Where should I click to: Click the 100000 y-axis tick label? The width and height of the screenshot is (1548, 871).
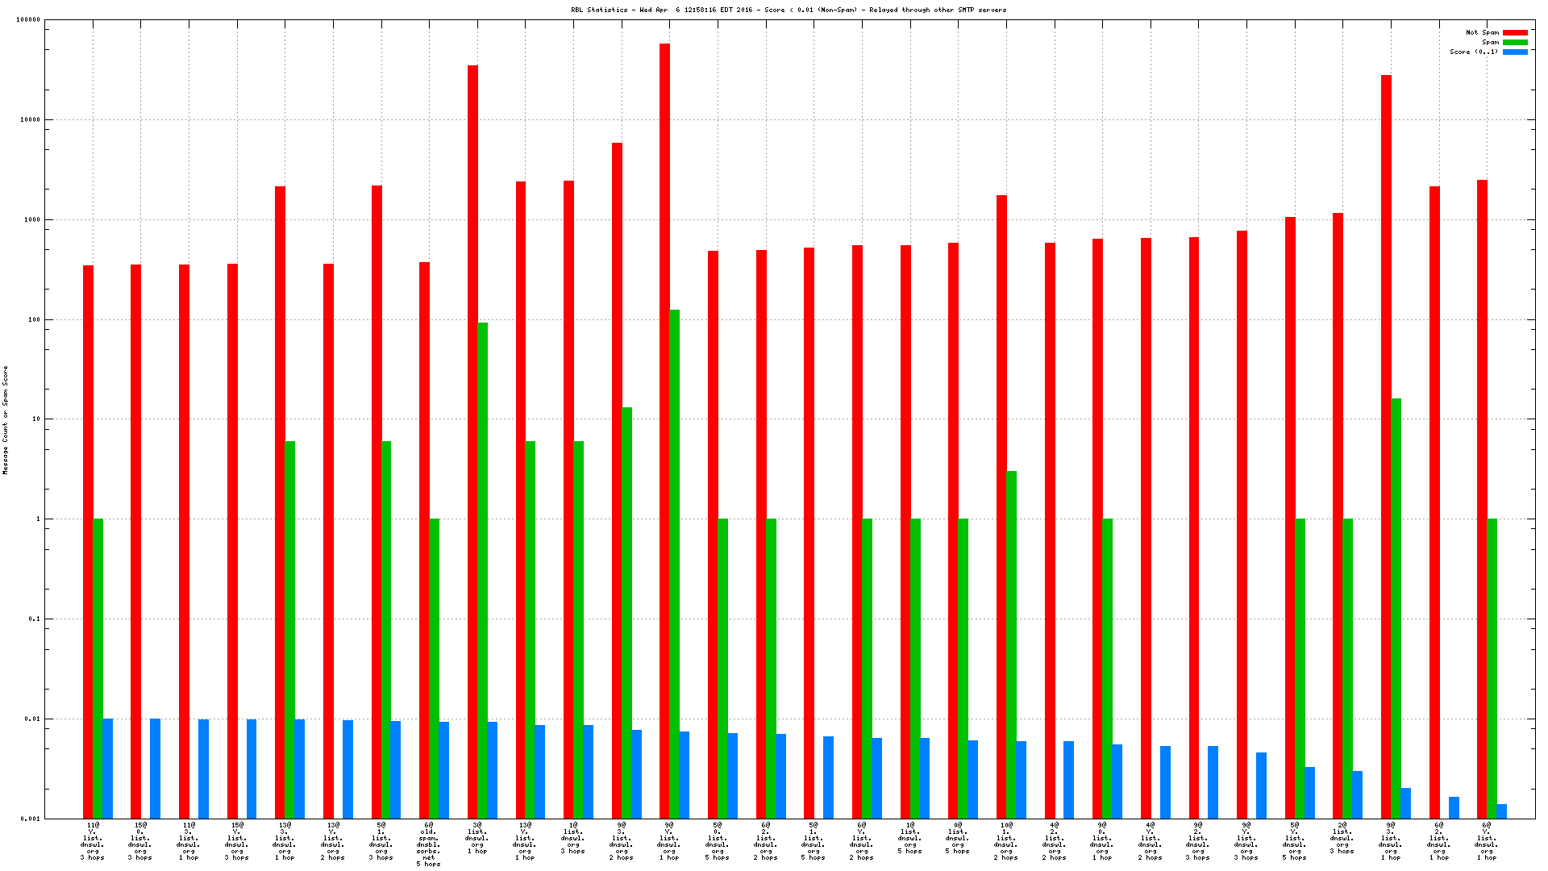[27, 20]
